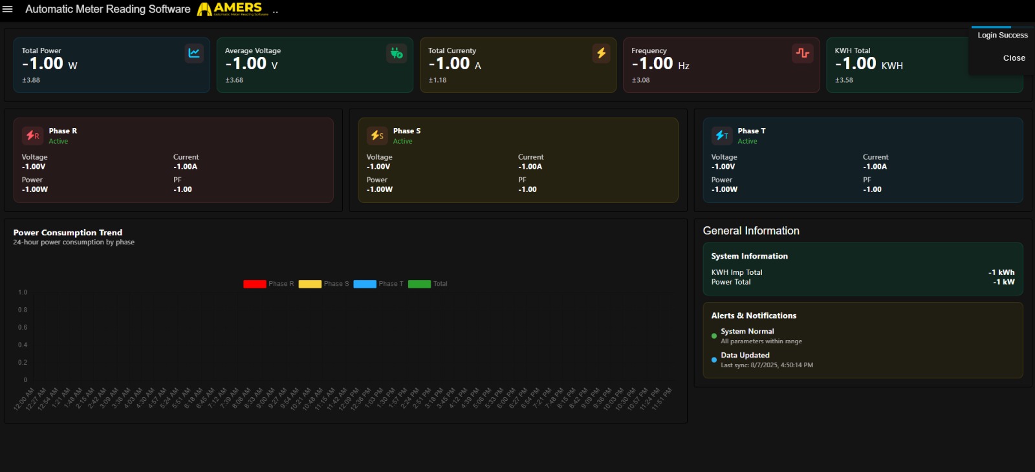Click the Login Success toast message
The height and width of the screenshot is (472, 1035).
pos(1002,36)
